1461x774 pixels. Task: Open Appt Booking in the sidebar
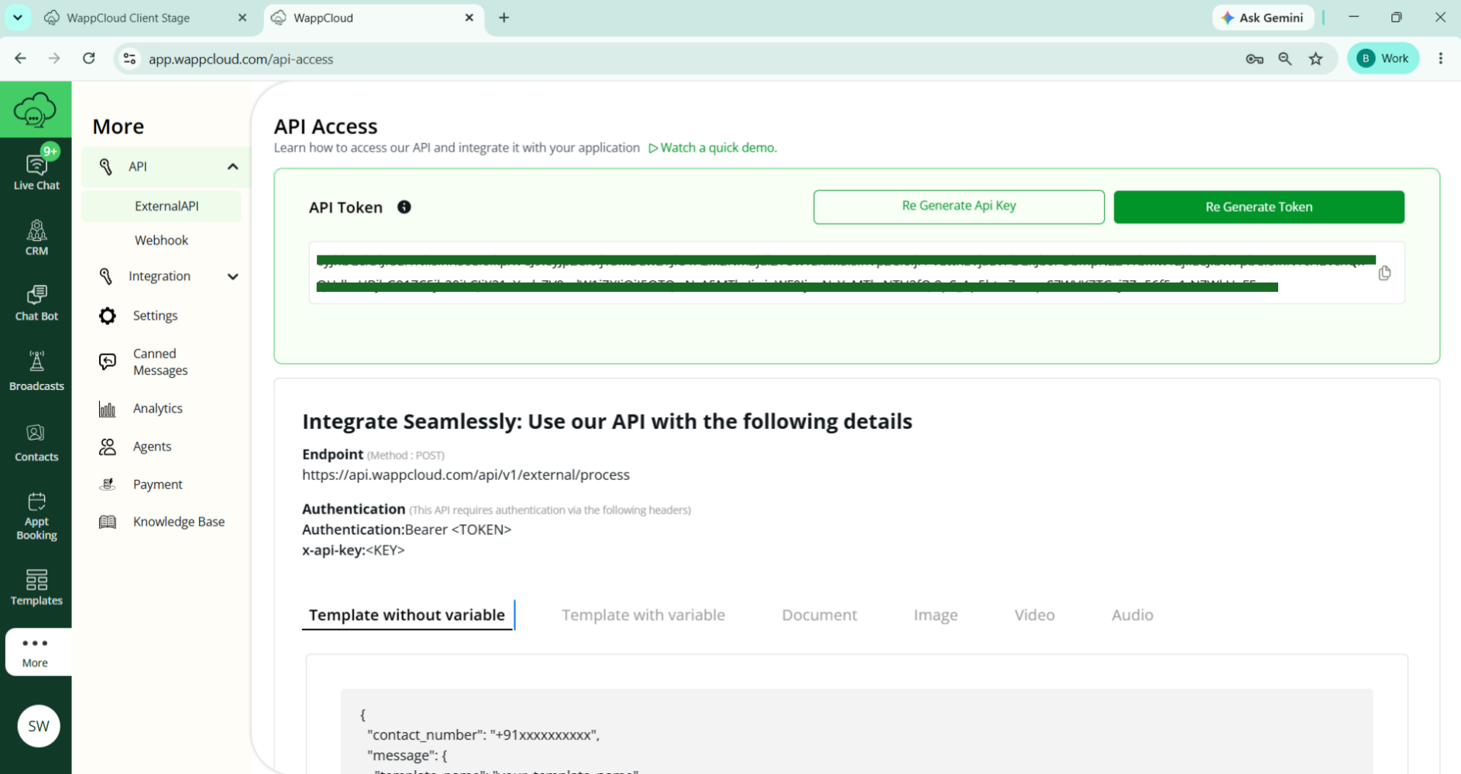36,515
